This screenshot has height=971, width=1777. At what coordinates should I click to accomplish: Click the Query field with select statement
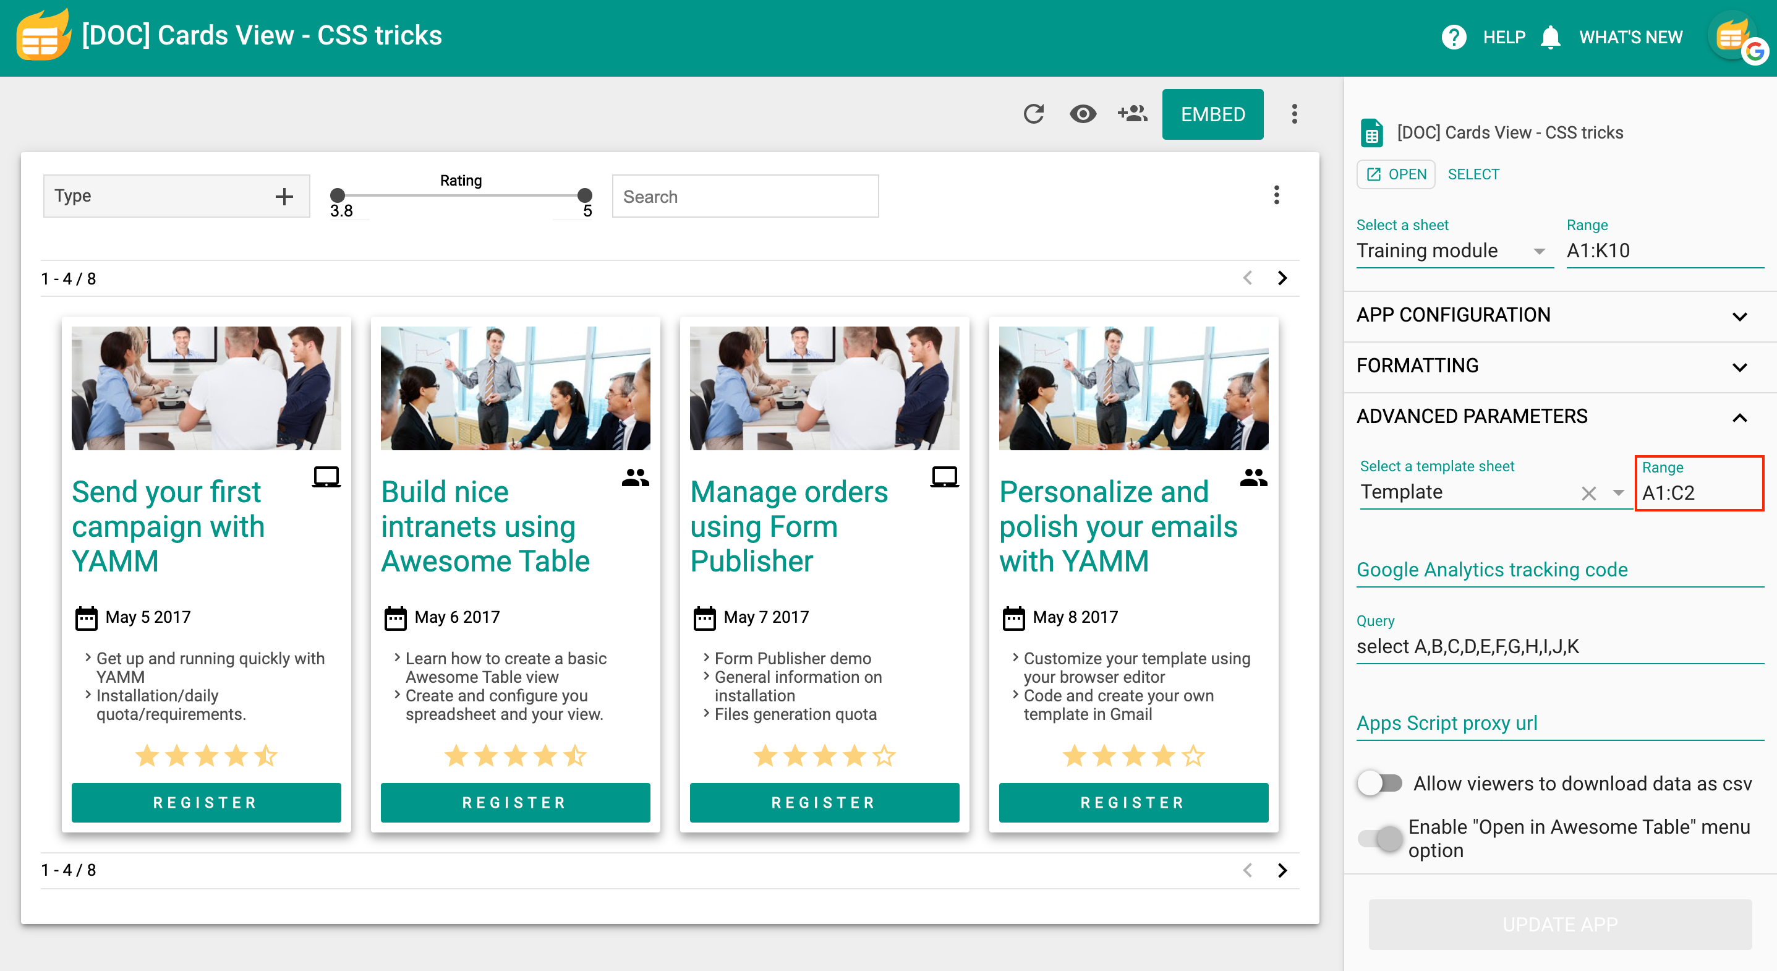tap(1560, 647)
